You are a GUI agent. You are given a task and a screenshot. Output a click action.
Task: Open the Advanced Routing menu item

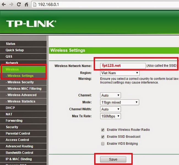point(23,146)
